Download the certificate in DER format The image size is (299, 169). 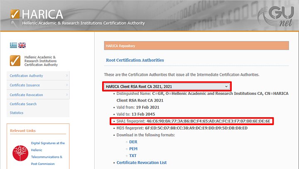click(133, 142)
